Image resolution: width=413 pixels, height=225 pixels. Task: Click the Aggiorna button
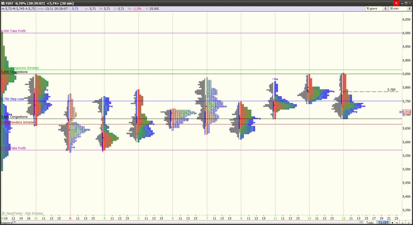click(6, 223)
